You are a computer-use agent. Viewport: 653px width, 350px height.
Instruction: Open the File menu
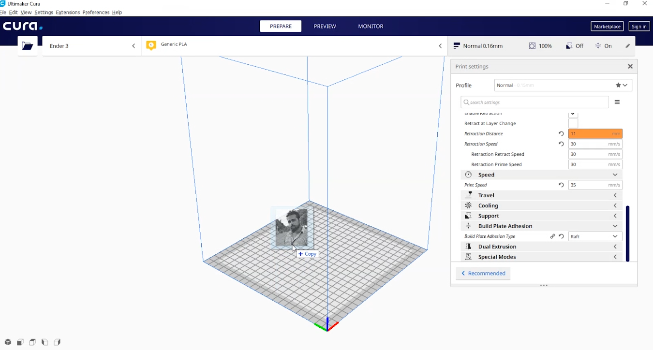pyautogui.click(x=3, y=12)
